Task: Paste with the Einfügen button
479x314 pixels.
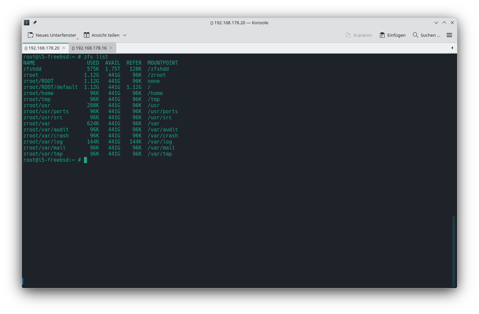Action: pos(392,35)
